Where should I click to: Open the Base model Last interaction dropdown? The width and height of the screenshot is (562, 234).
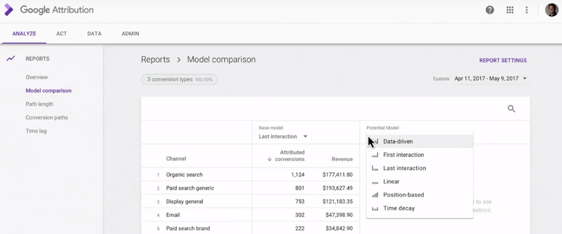(283, 136)
